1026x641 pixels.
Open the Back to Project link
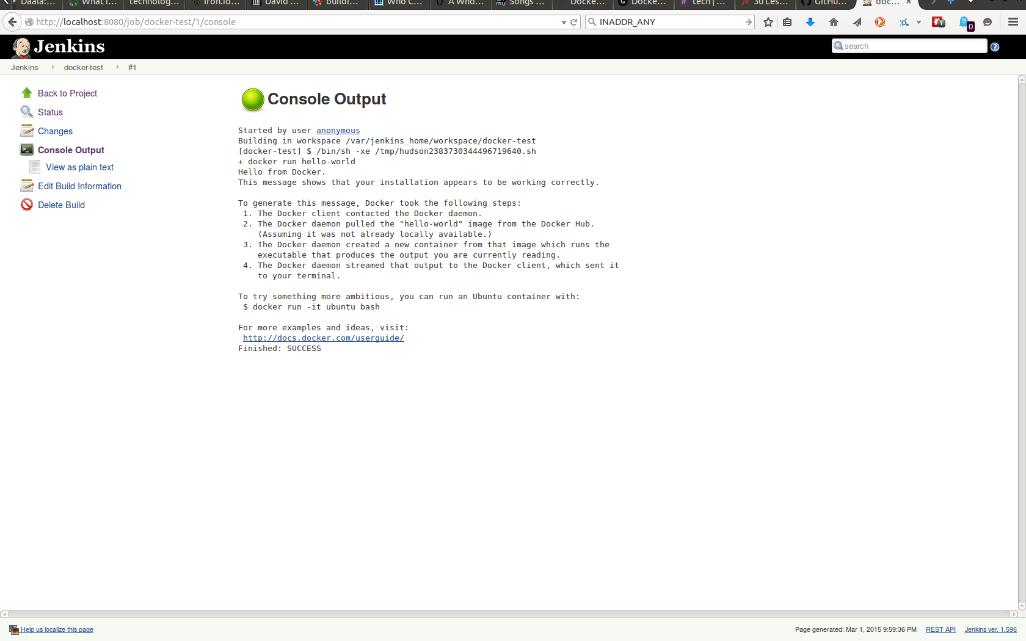click(67, 93)
